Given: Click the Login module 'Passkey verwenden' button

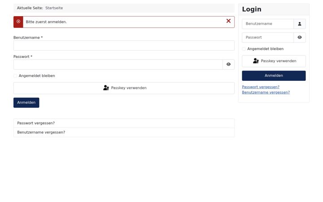Looking at the screenshot, I should click(274, 61).
